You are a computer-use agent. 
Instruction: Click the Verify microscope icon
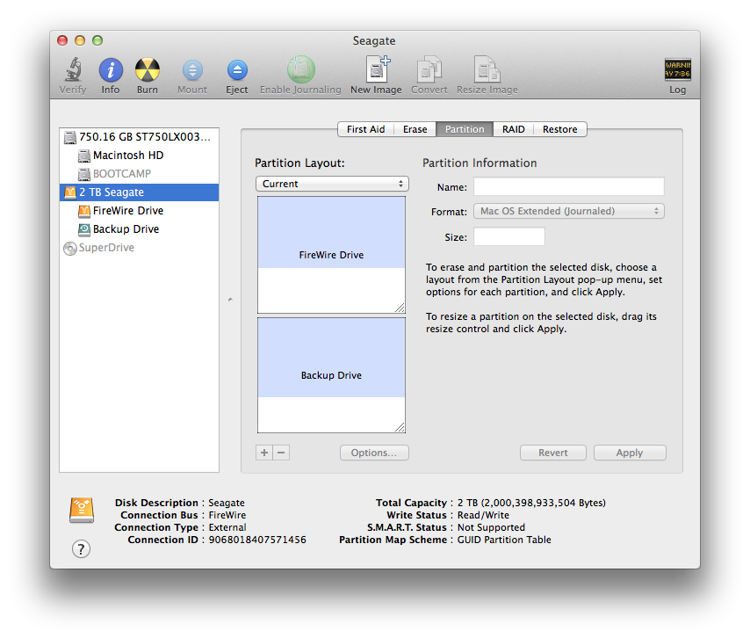tap(73, 70)
